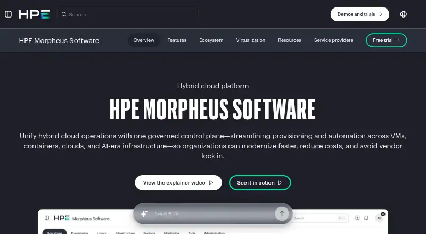Click the Morpheus Software label in the preview
Screen dimensions: 426x234
point(91,219)
